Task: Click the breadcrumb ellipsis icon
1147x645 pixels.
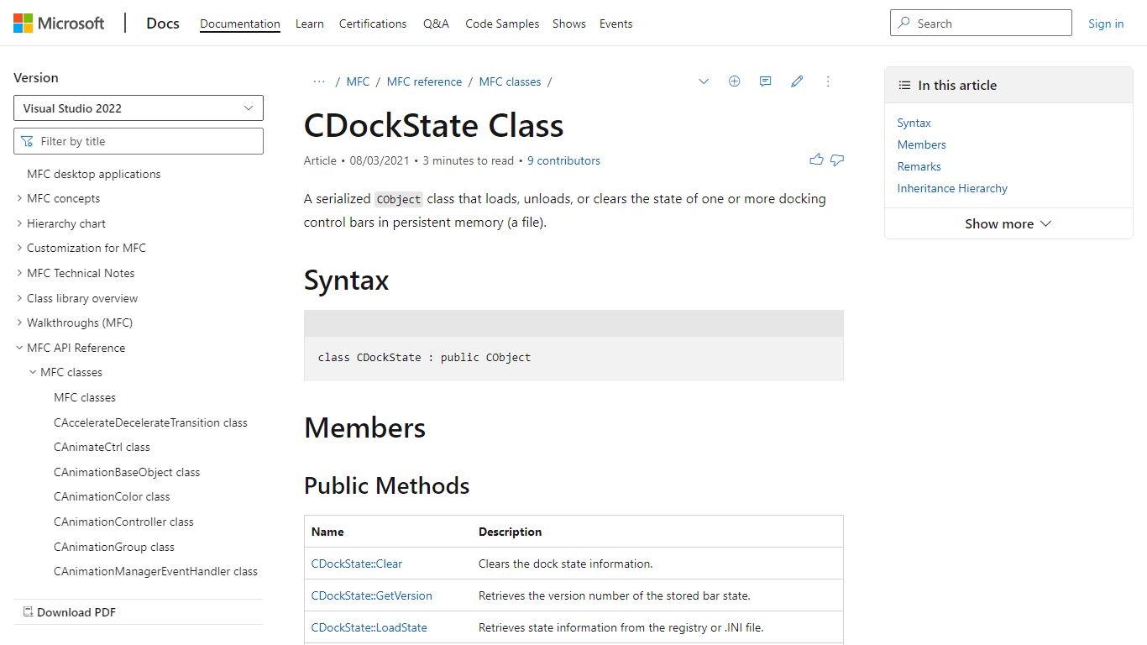Action: (319, 81)
